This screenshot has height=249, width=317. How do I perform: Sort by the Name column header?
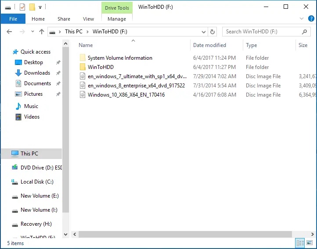86,45
